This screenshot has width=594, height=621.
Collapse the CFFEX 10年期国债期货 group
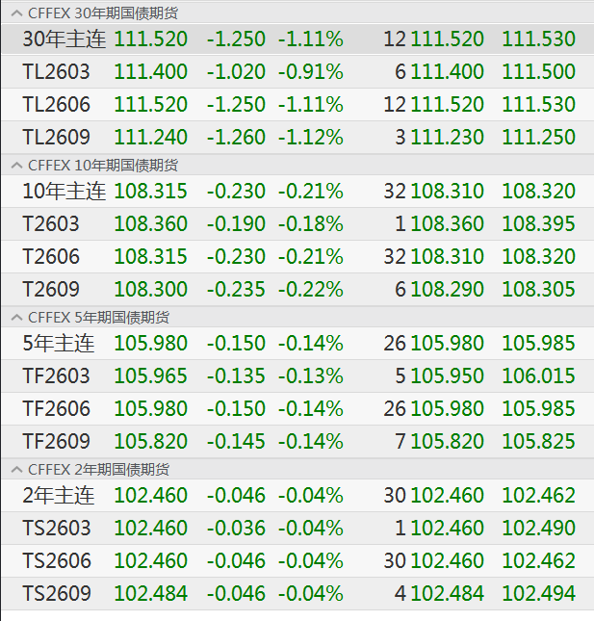pos(14,166)
